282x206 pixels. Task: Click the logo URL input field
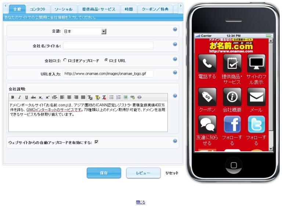[x=108, y=74]
